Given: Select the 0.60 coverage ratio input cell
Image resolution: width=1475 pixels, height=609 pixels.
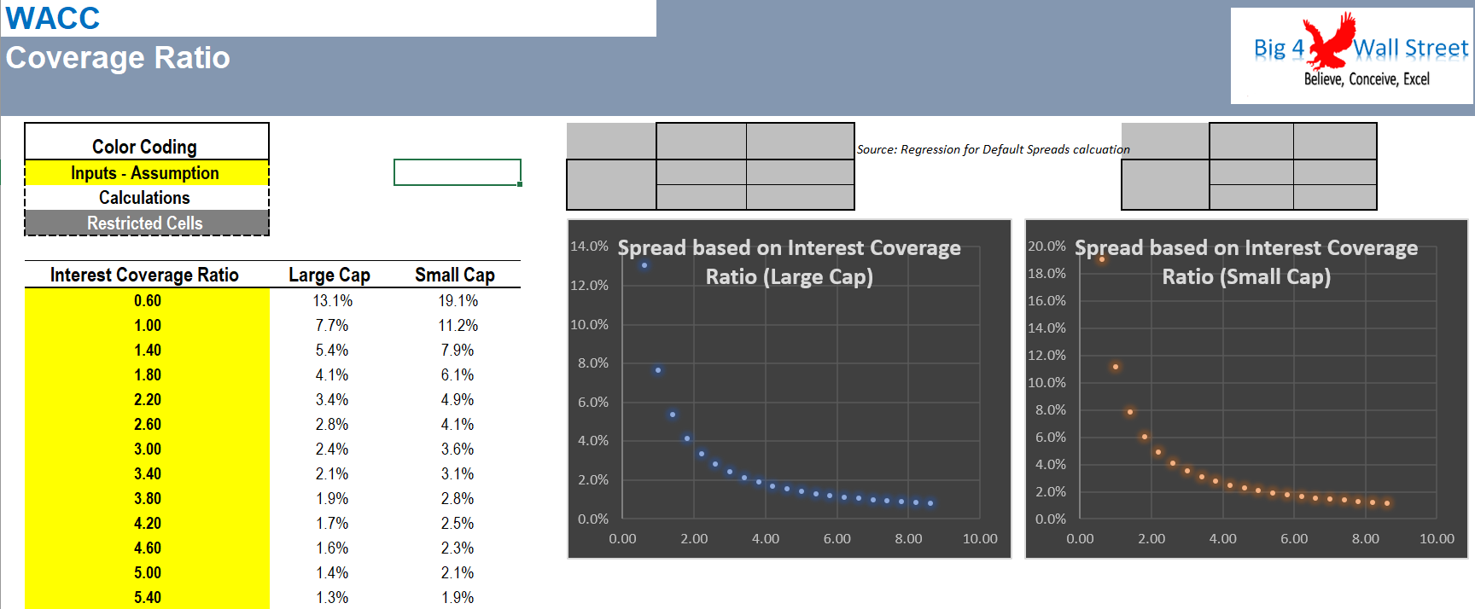Looking at the screenshot, I should pos(147,300).
